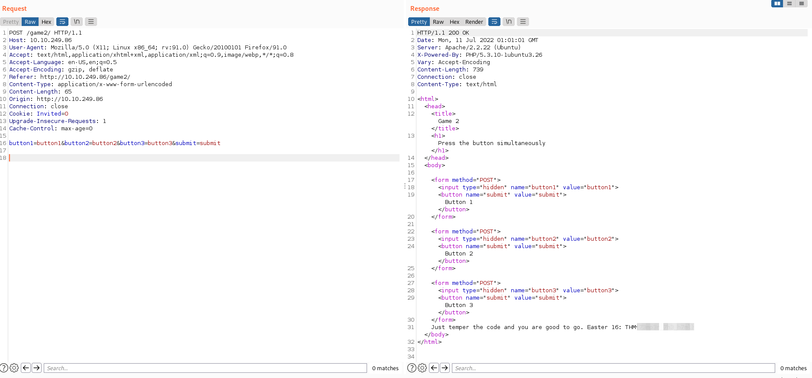This screenshot has height=378, width=812.
Task: Open Render tab in Response panel
Action: (474, 22)
